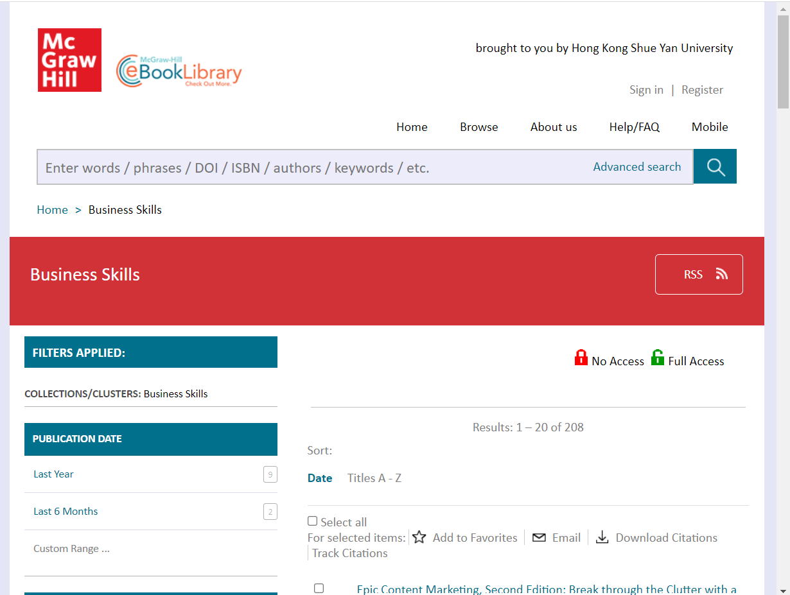Click into the search input field

coord(308,168)
